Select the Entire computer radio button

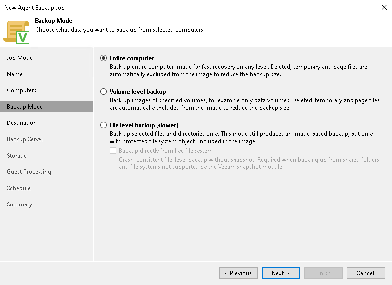(103, 58)
